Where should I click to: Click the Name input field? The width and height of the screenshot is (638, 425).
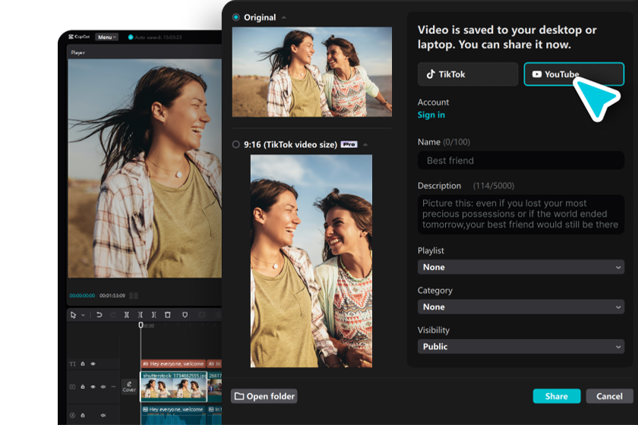[521, 161]
